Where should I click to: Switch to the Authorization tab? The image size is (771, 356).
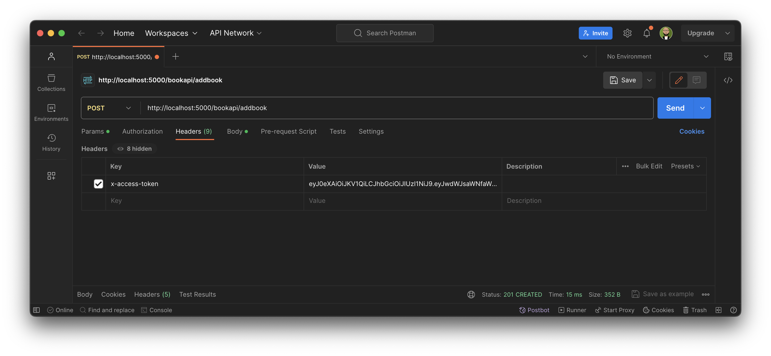tap(142, 131)
